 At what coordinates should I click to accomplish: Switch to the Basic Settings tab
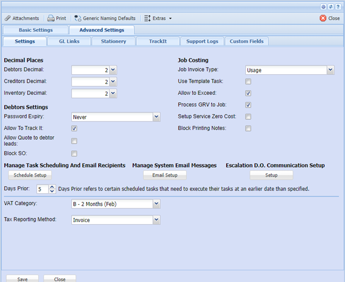click(36, 30)
